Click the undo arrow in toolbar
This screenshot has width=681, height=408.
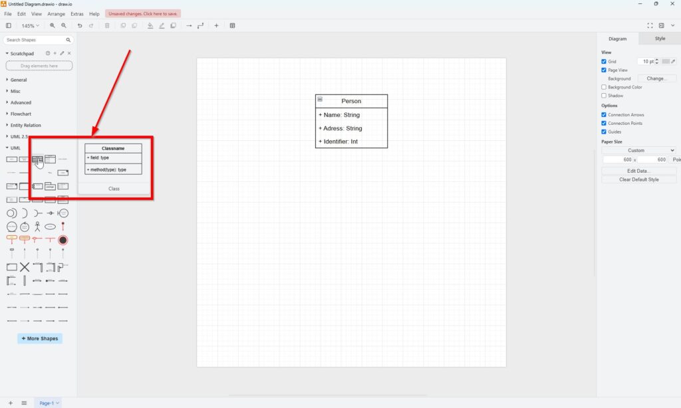[80, 26]
